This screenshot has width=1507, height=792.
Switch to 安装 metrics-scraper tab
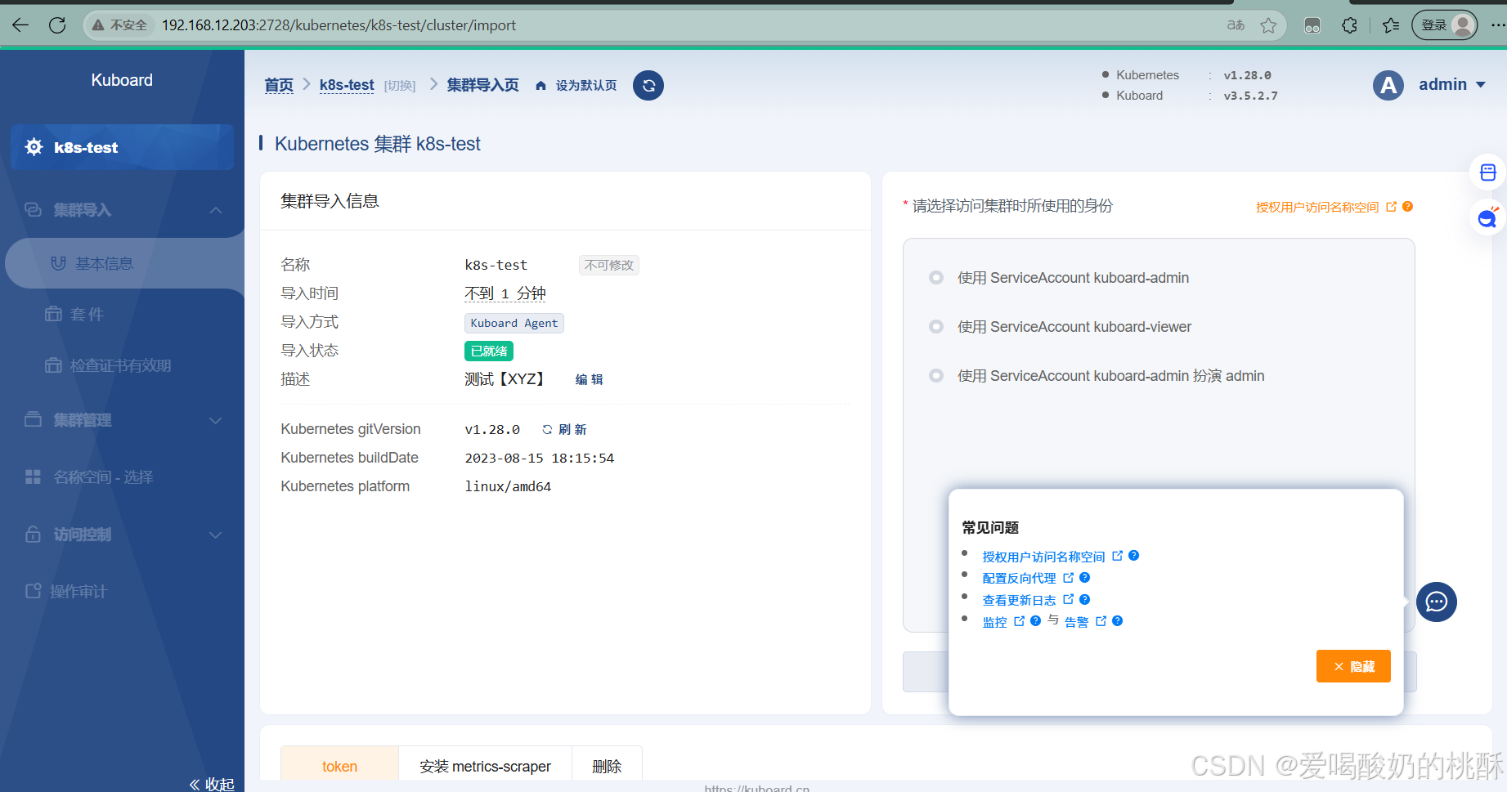coord(485,767)
